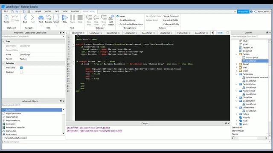
Task: Toggle the Archivable checkbox
Action: [21, 68]
